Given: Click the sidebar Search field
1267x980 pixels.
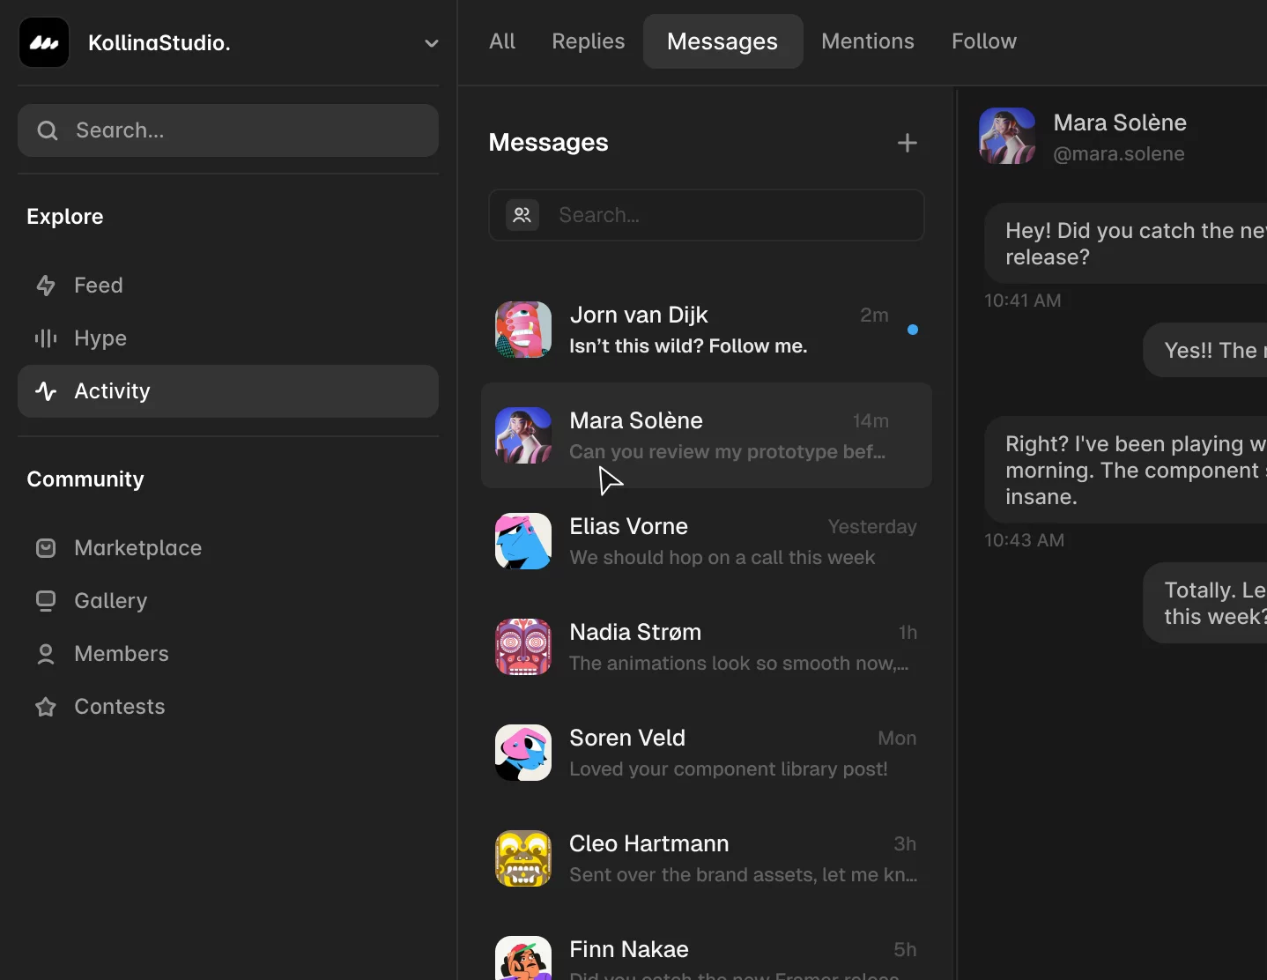Looking at the screenshot, I should click(228, 130).
